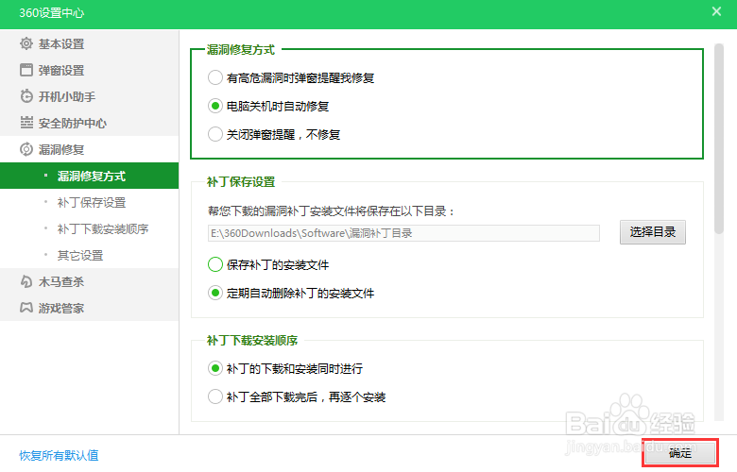Click the repair icon beside 漏洞修复

(x=26, y=149)
